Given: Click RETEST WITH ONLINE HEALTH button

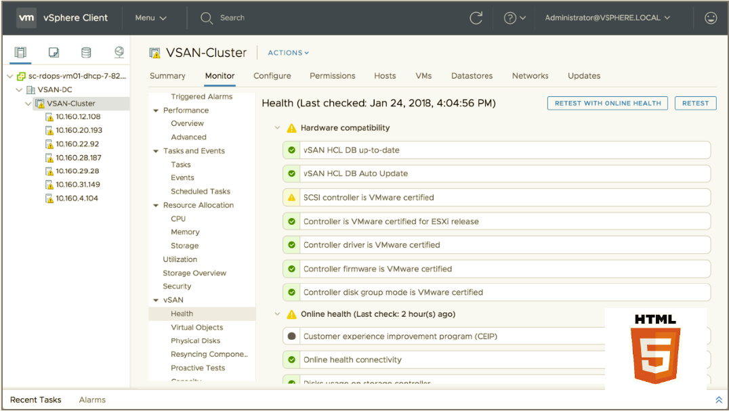Looking at the screenshot, I should (x=607, y=103).
